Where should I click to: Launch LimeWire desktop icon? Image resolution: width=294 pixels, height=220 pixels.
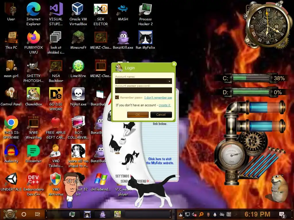(x=78, y=66)
